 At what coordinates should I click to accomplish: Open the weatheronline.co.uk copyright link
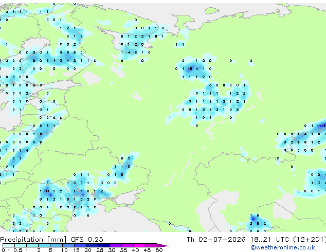(x=283, y=247)
